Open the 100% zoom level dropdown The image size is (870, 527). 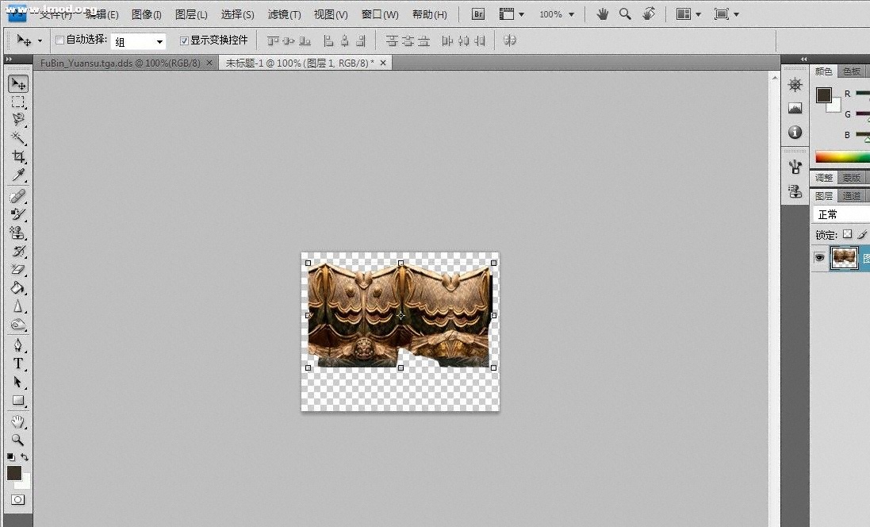coord(557,14)
